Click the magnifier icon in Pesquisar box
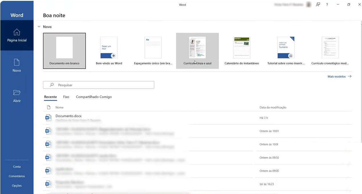 (52, 85)
